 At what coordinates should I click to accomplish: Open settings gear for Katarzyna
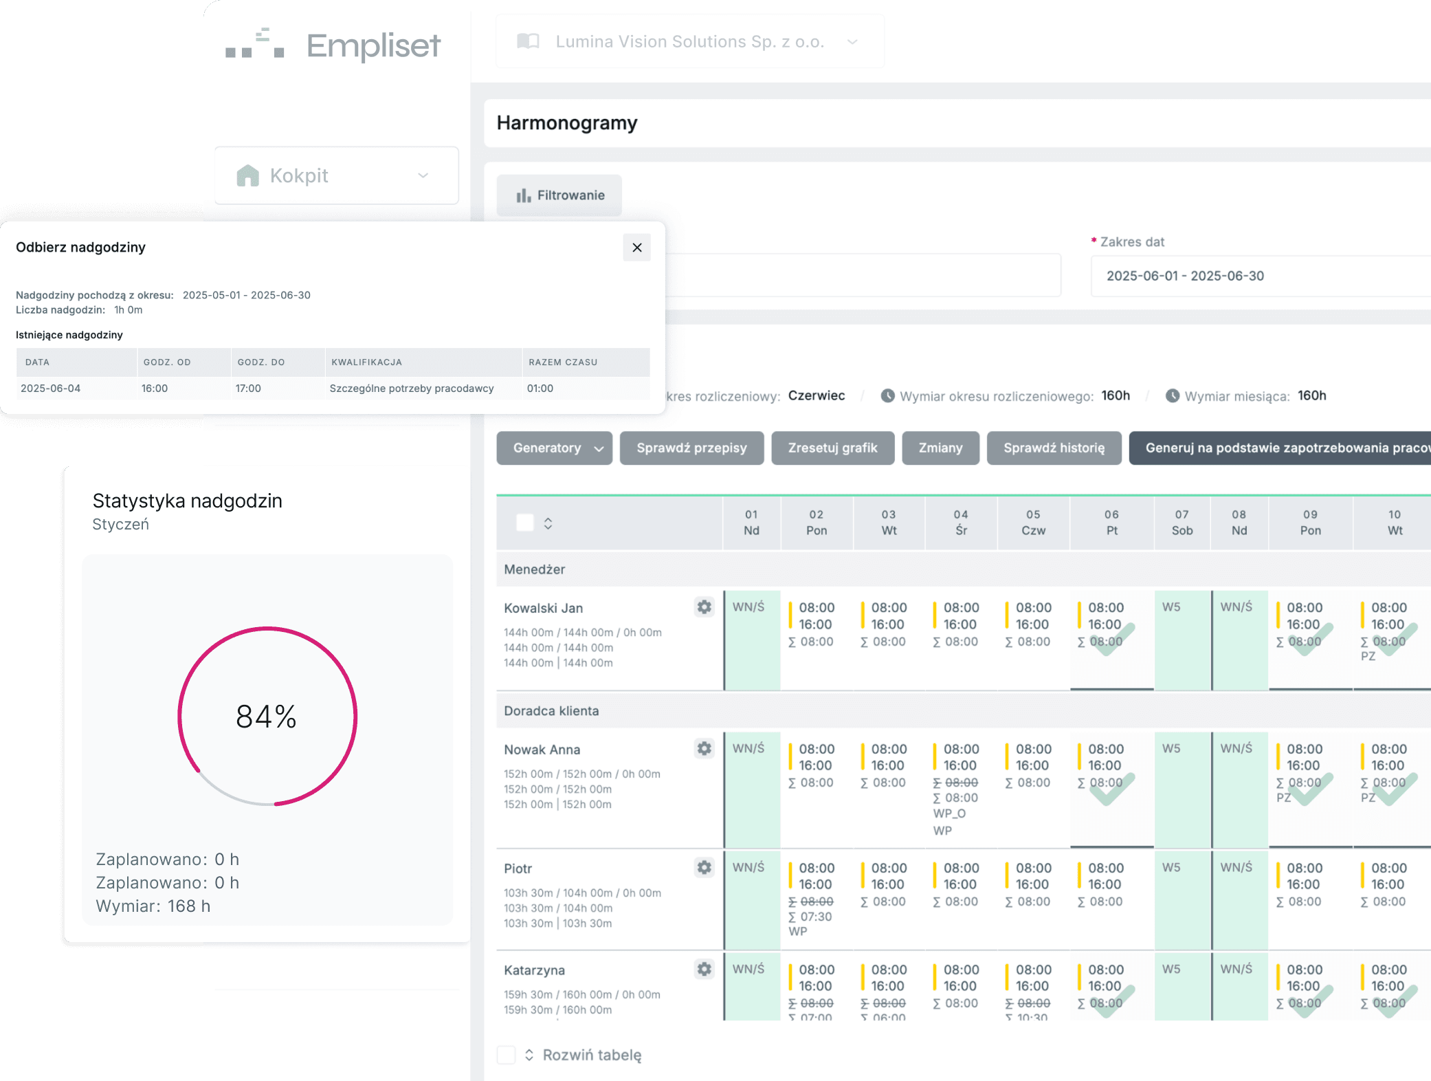[704, 969]
